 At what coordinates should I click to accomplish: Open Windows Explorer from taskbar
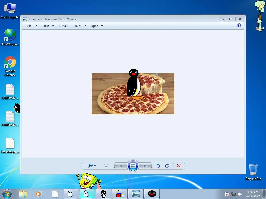coord(23,194)
